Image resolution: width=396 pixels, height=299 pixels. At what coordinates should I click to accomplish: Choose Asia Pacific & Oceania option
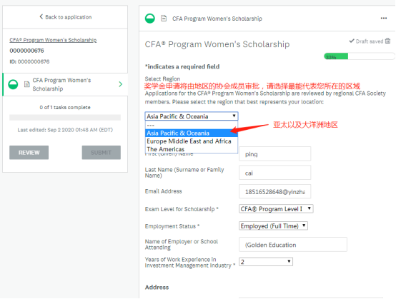192,133
